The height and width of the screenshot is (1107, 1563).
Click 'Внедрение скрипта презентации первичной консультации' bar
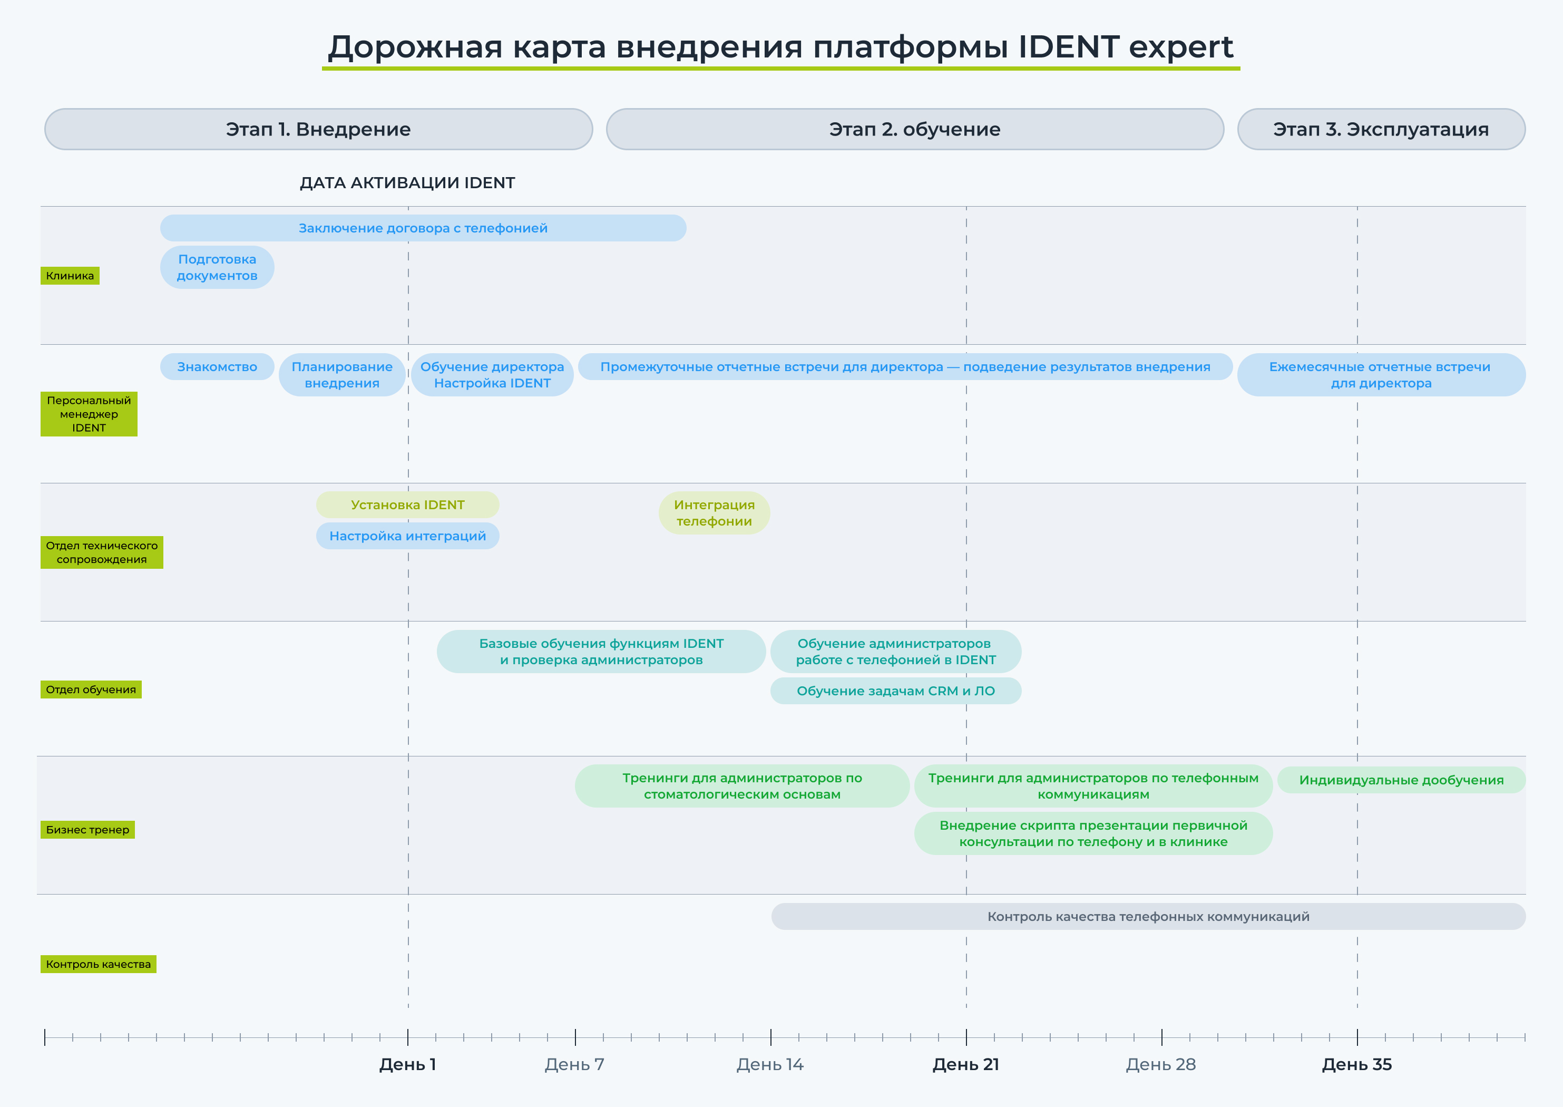[x=1093, y=833]
